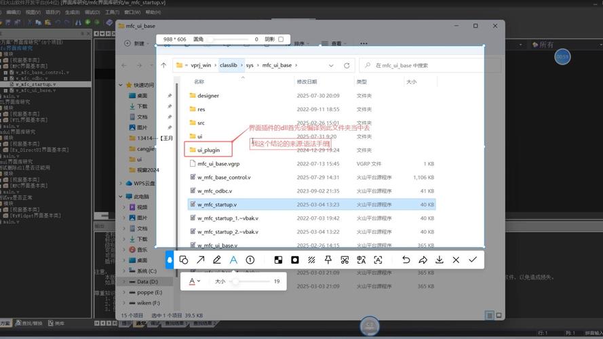Click the large icons view in Explorer status bar

pyautogui.click(x=499, y=315)
